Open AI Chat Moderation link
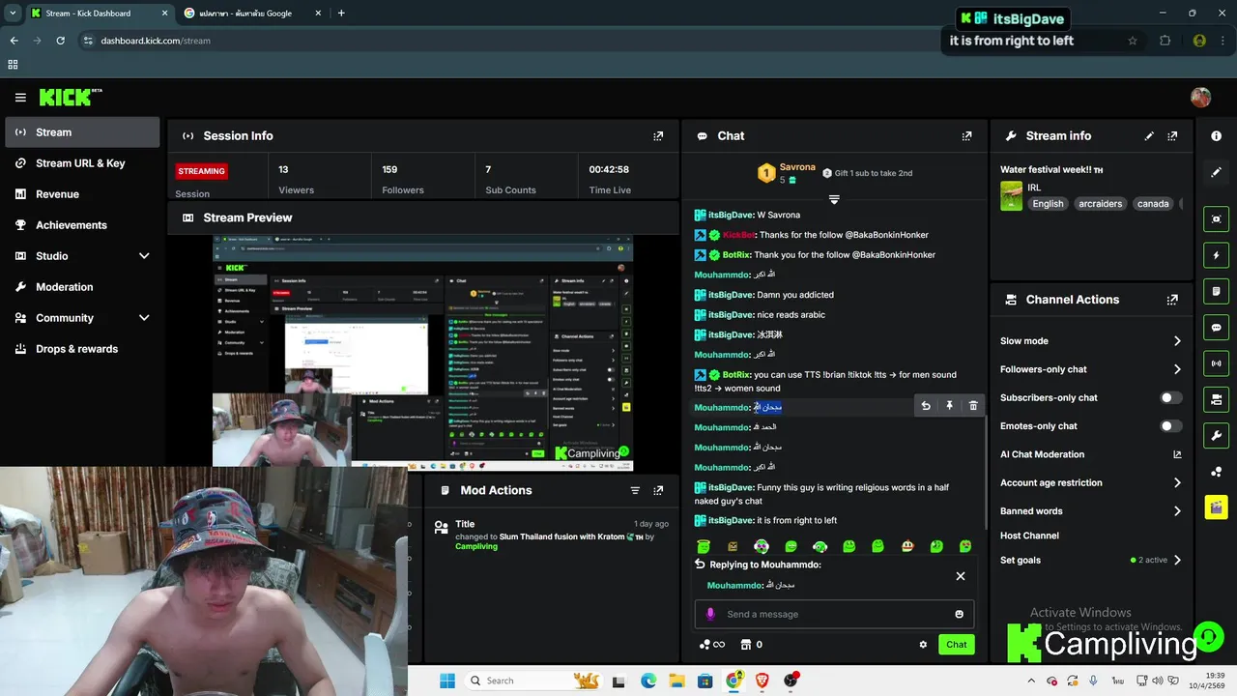The height and width of the screenshot is (696, 1237). click(x=1090, y=454)
